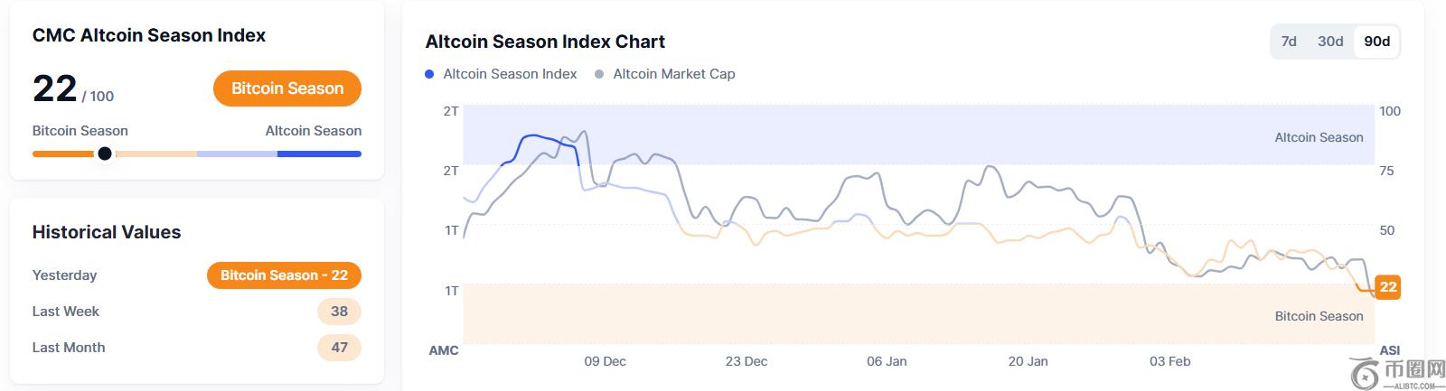Image resolution: width=1446 pixels, height=391 pixels.
Task: Click the 03 Feb date axis label
Action: (x=1169, y=361)
